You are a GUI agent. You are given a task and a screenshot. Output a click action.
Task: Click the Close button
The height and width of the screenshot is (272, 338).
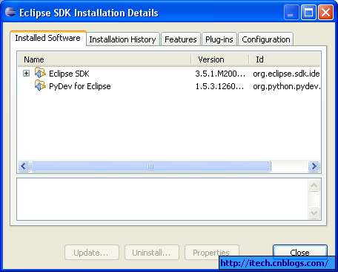(x=300, y=252)
